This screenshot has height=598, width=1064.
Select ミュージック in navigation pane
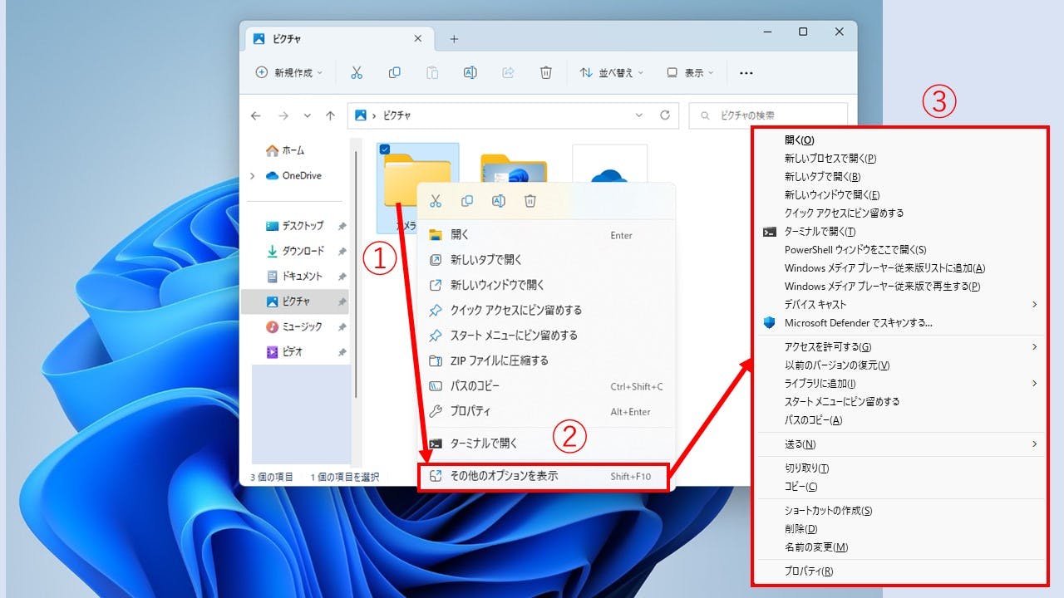click(295, 326)
